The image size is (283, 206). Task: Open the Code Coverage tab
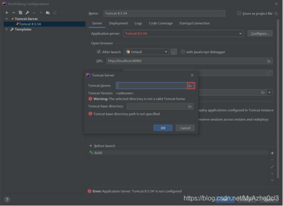pos(161,23)
